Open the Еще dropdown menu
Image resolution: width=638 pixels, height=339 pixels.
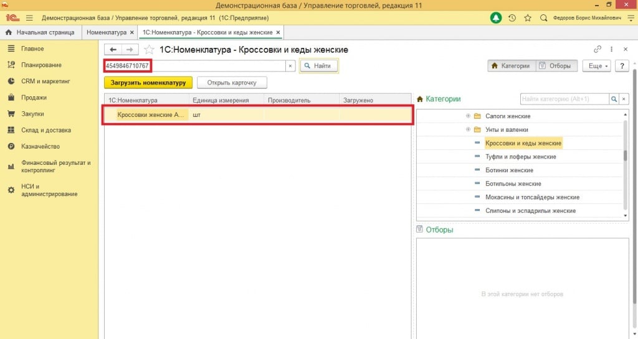click(x=596, y=66)
